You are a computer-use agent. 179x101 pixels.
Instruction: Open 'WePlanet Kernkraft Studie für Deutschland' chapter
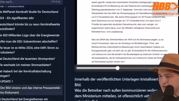[x=29, y=12]
